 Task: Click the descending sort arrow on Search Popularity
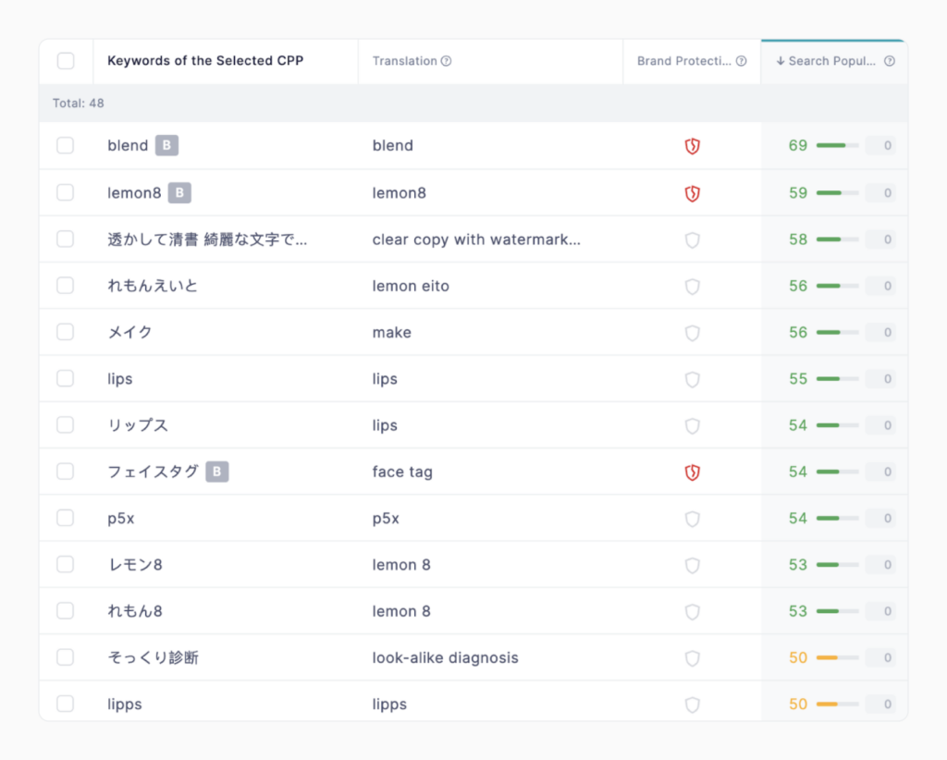point(781,61)
